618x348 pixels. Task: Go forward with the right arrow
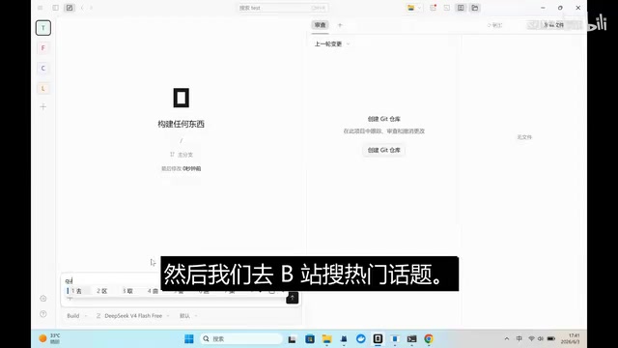pos(91,8)
